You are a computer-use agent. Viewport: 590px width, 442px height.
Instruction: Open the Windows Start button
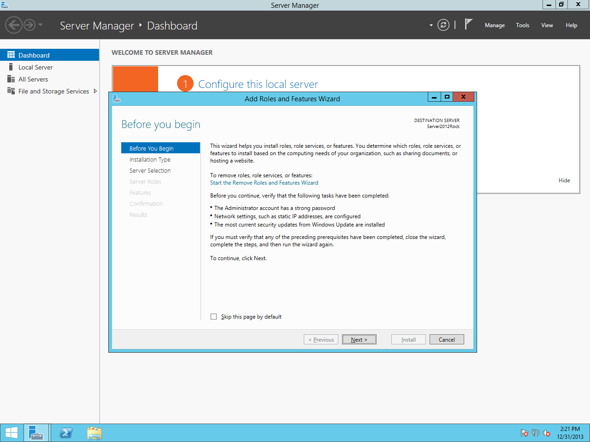coord(11,433)
